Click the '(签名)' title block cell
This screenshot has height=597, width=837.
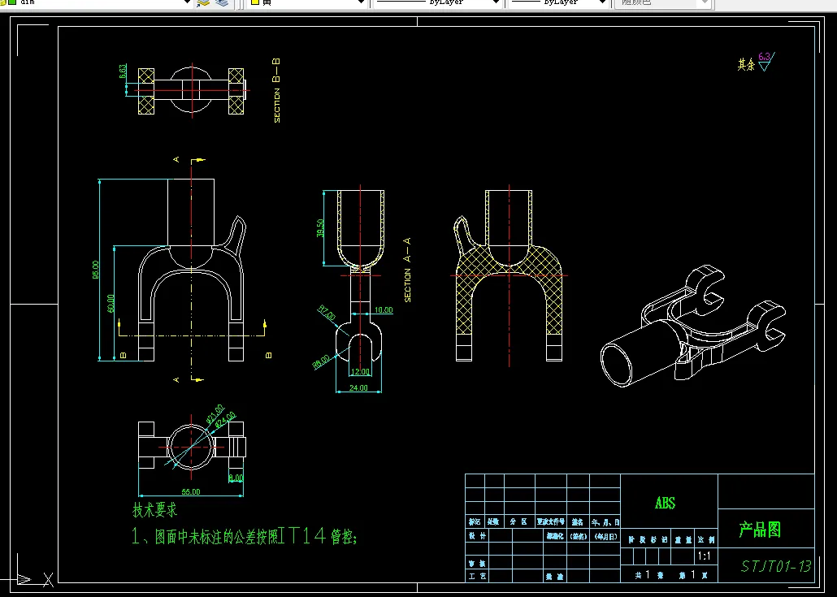click(x=578, y=536)
